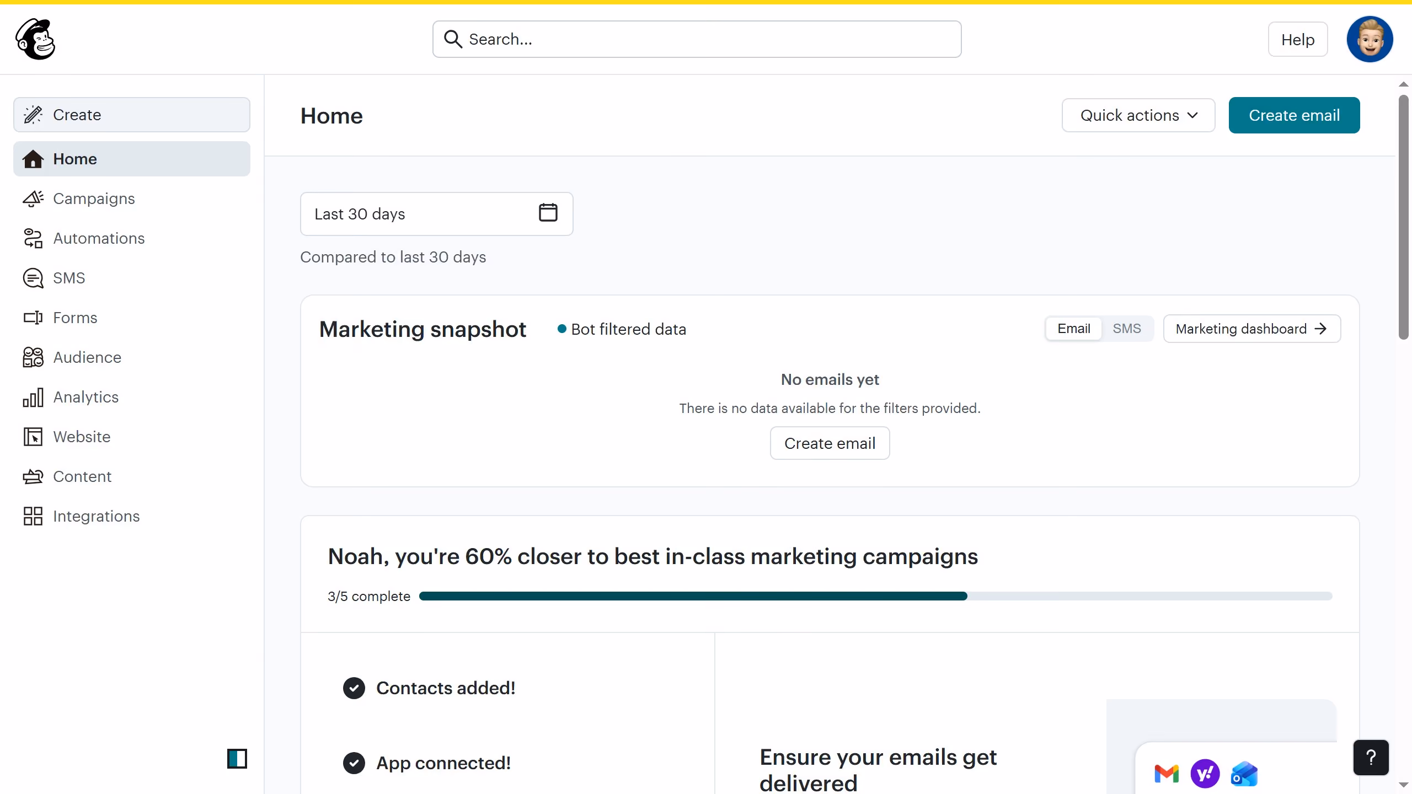Viewport: 1412px width, 794px height.
Task: Click the Analytics bar chart icon
Action: [33, 397]
